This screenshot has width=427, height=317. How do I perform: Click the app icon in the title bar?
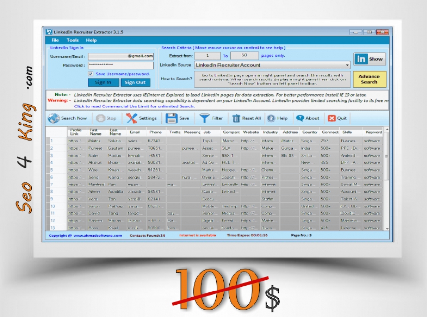pyautogui.click(x=49, y=32)
